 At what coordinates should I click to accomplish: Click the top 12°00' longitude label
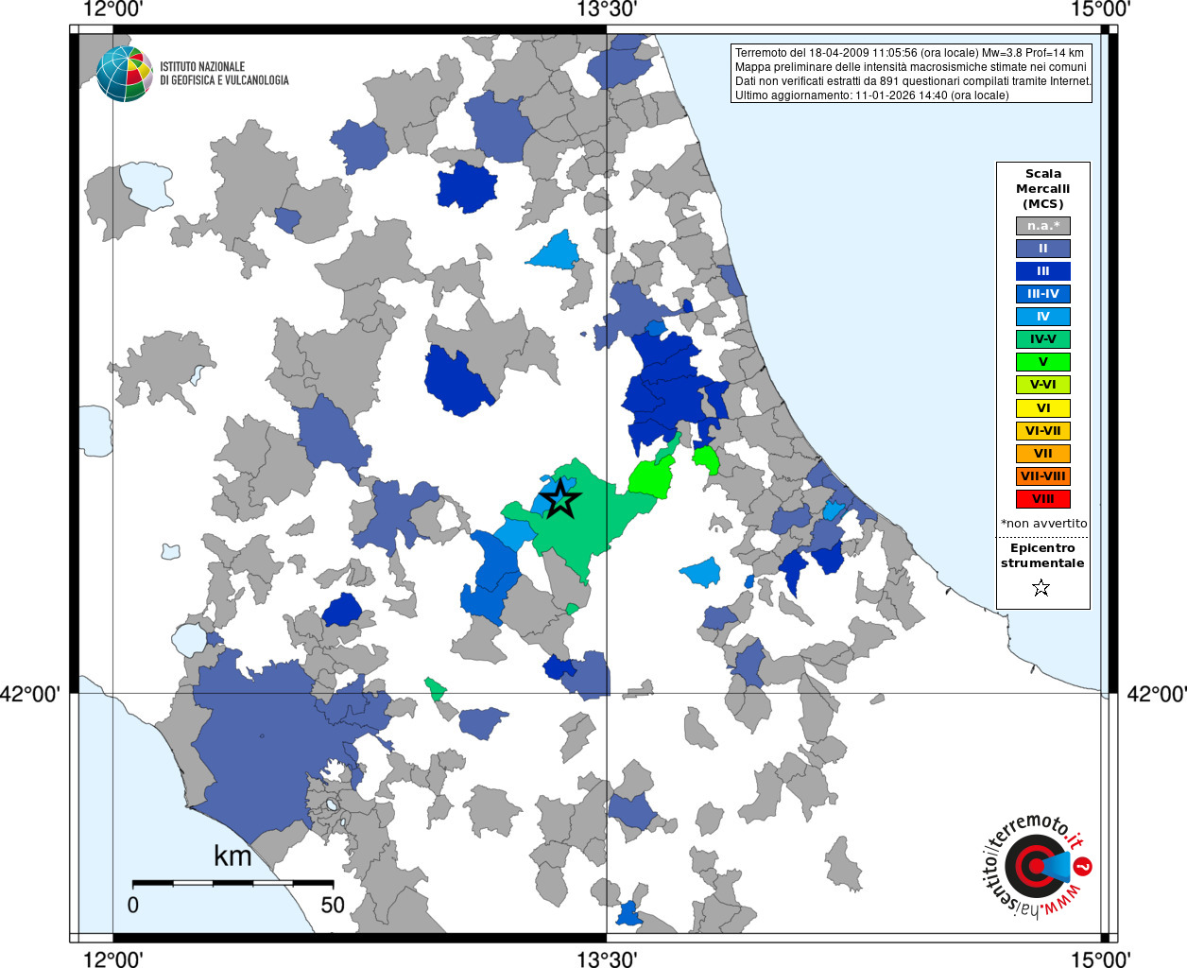(113, 9)
